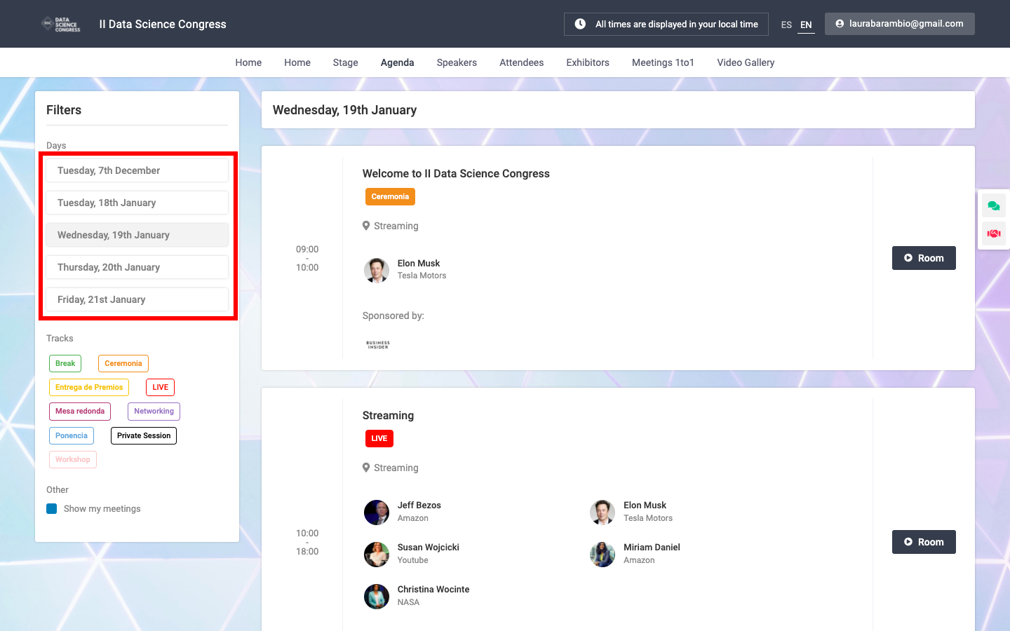The height and width of the screenshot is (631, 1010).
Task: Go to Speakers page
Action: coord(457,62)
